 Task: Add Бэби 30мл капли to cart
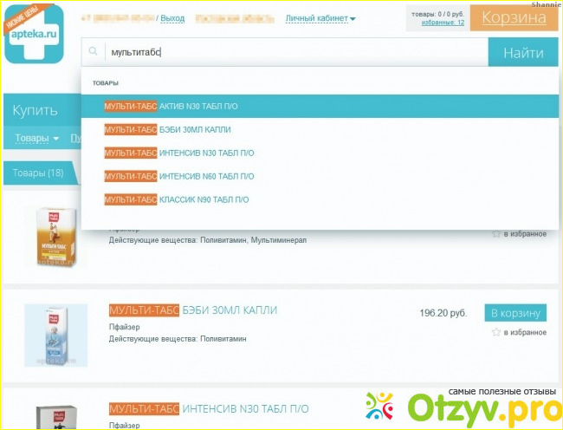click(x=514, y=312)
